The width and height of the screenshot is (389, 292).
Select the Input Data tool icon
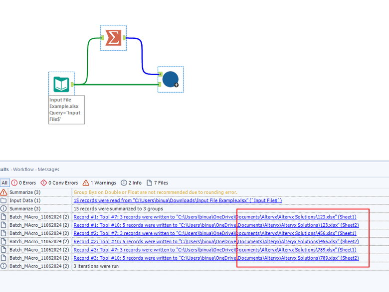point(61,85)
